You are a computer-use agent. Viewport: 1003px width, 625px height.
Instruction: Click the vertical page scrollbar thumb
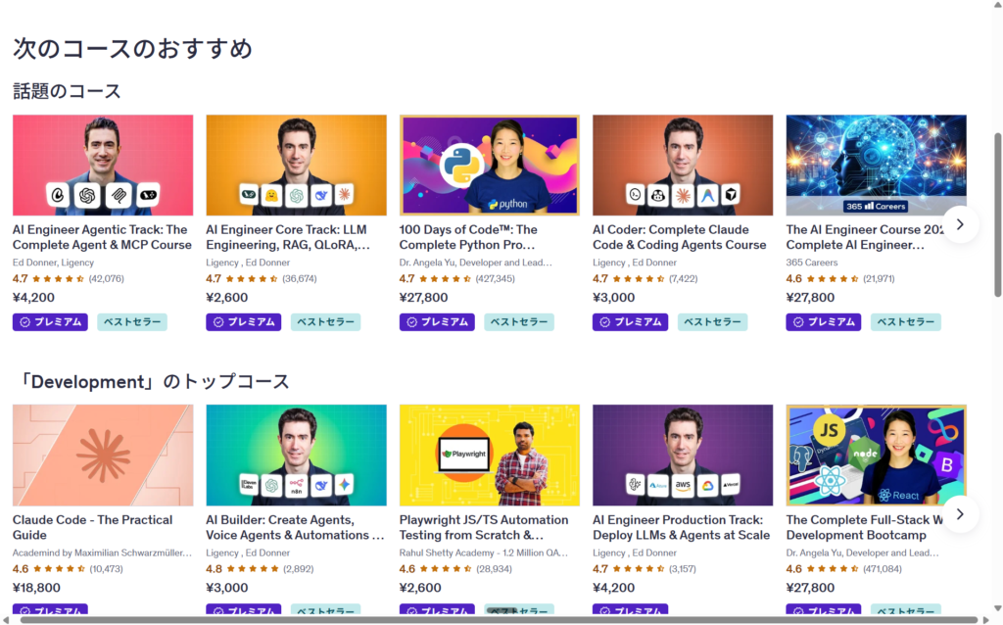[997, 215]
